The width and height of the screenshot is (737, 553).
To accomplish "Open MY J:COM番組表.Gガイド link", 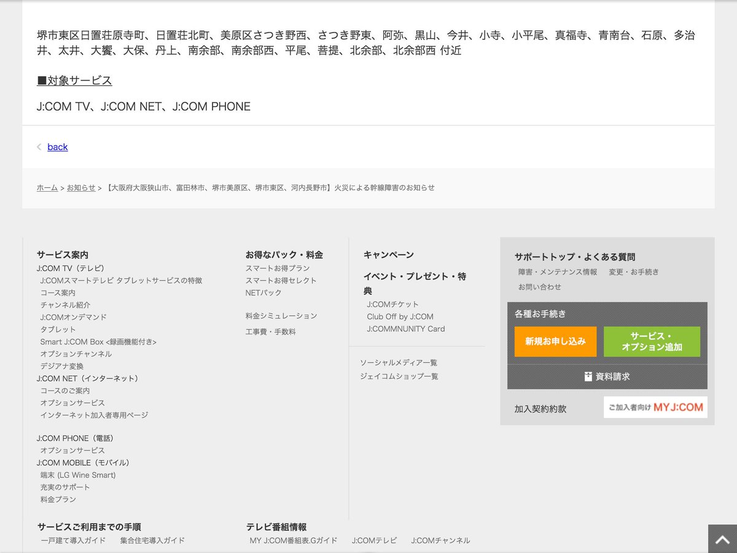I will [294, 541].
